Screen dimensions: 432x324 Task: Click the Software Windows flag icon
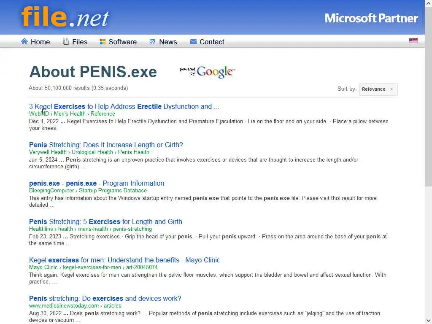pos(103,41)
